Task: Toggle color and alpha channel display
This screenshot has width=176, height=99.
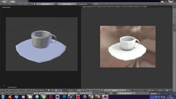Action: pos(167,90)
